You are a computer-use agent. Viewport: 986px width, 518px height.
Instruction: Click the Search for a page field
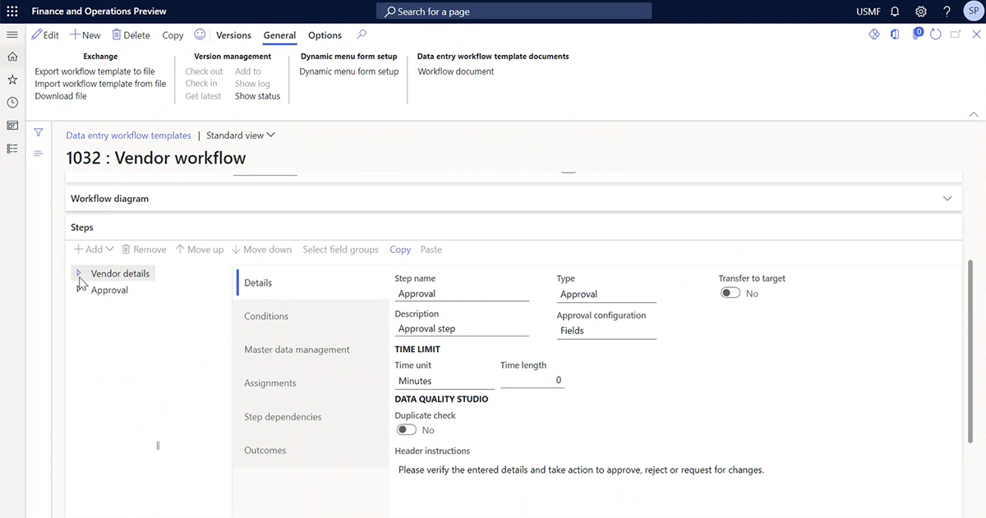(x=514, y=11)
